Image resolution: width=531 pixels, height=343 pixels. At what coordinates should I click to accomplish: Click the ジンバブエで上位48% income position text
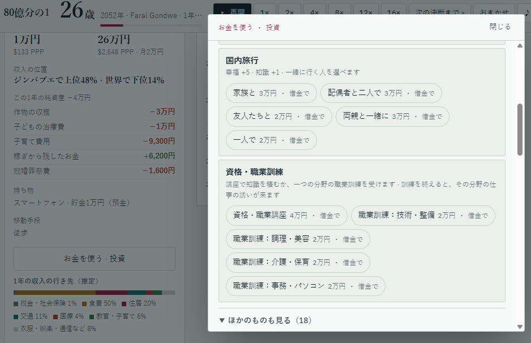(89, 80)
